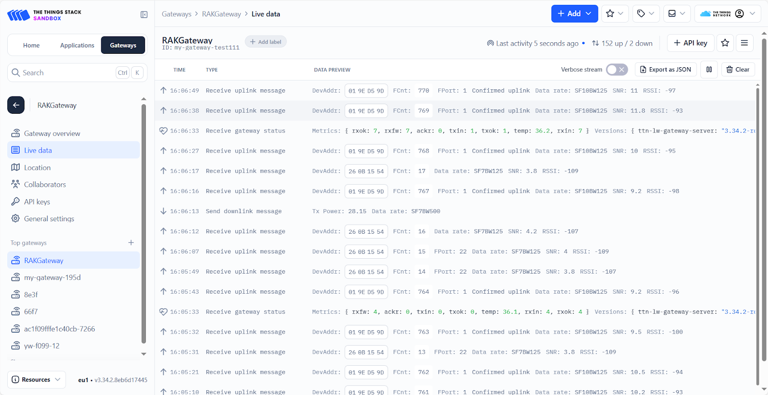
Task: Click the back arrow beside RAKGateway
Action: point(16,105)
